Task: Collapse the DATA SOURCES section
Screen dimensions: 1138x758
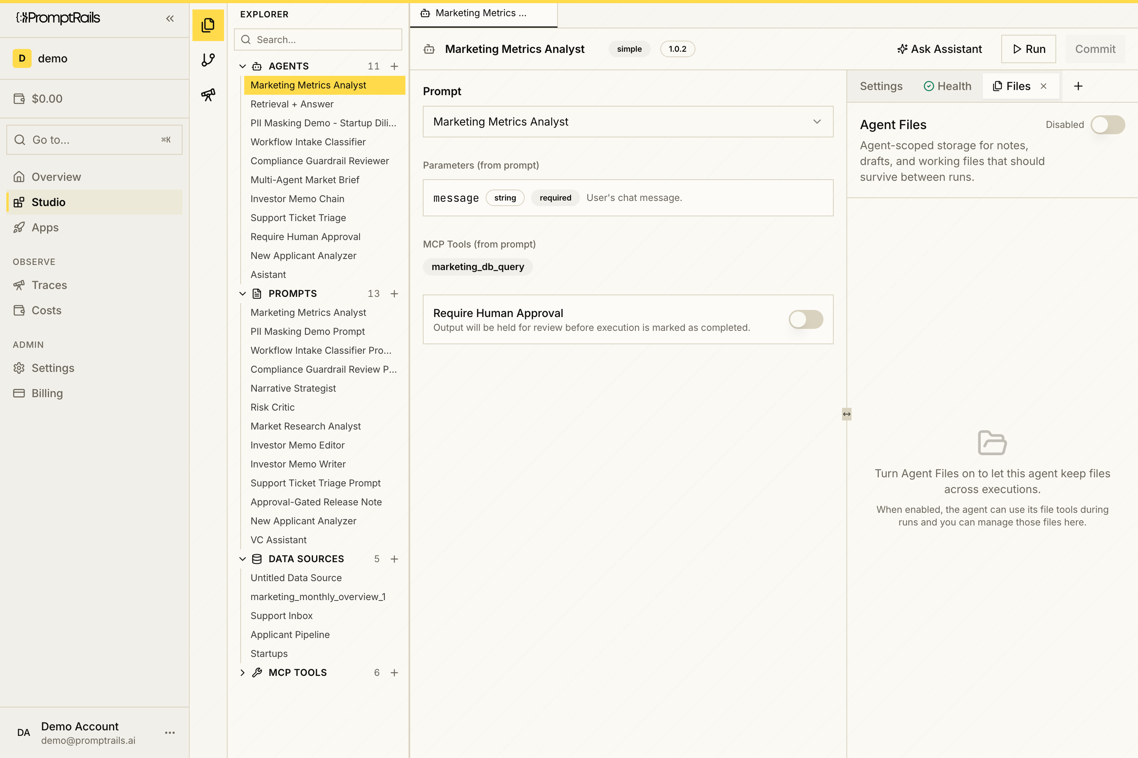Action: (242, 559)
